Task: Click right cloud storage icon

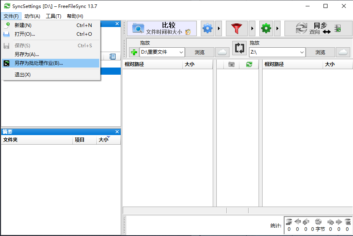Action: tap(343, 52)
